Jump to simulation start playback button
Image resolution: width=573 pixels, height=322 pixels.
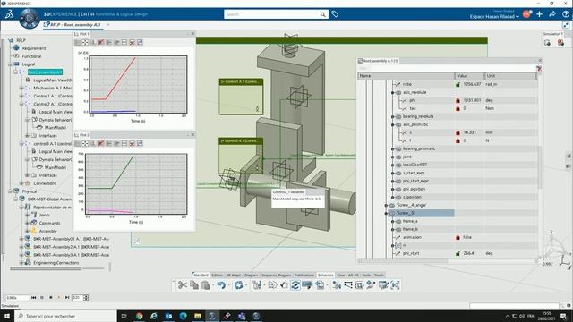[x=34, y=298]
